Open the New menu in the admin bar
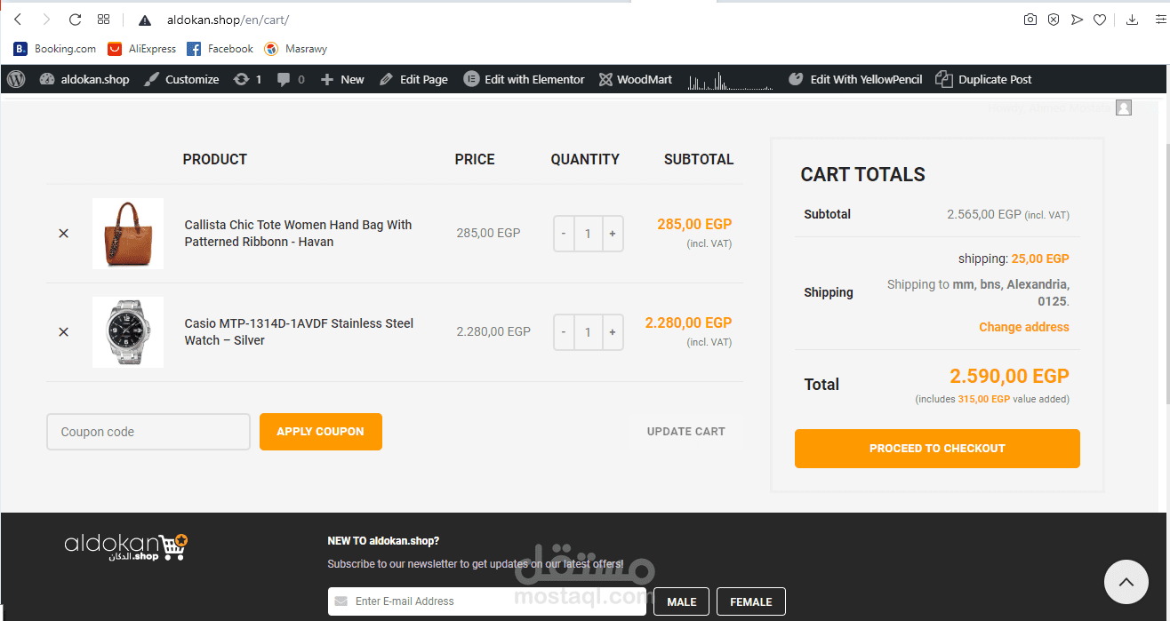This screenshot has height=621, width=1170. pyautogui.click(x=342, y=79)
